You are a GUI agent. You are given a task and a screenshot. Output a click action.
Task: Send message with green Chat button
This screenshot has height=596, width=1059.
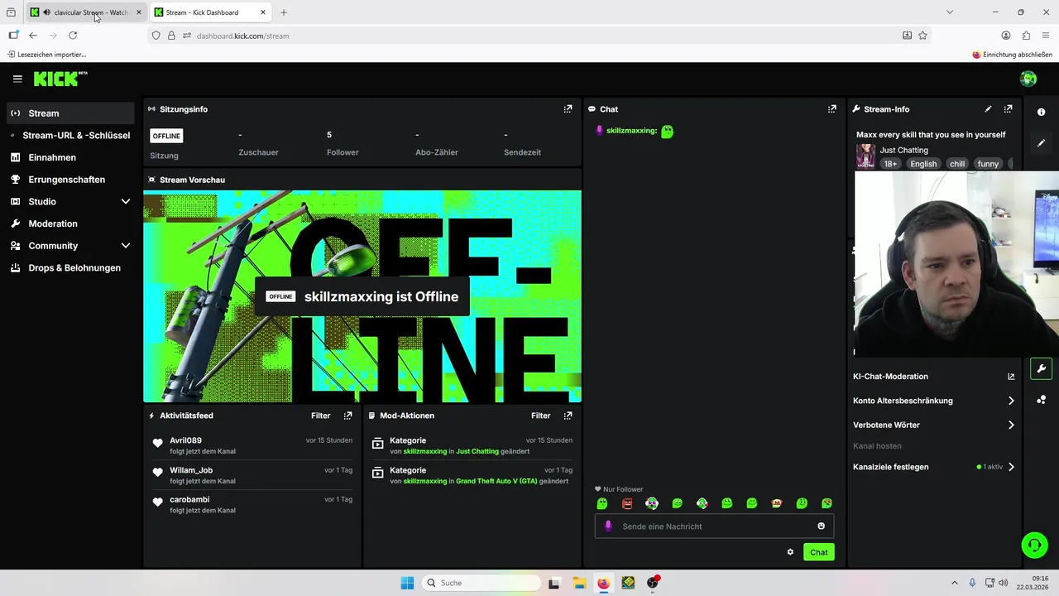(x=818, y=552)
